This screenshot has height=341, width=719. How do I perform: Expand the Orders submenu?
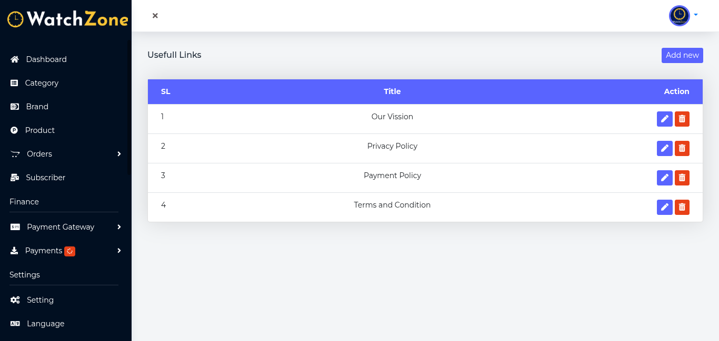[x=119, y=154]
